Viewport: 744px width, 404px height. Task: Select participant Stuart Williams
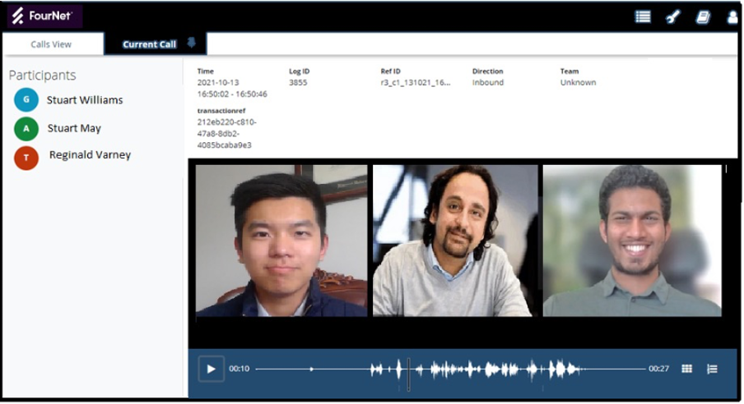coord(85,100)
